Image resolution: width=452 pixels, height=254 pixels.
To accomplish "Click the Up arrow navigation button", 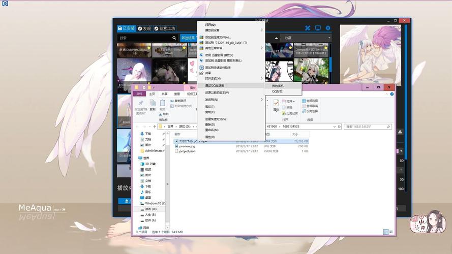I will [155, 126].
